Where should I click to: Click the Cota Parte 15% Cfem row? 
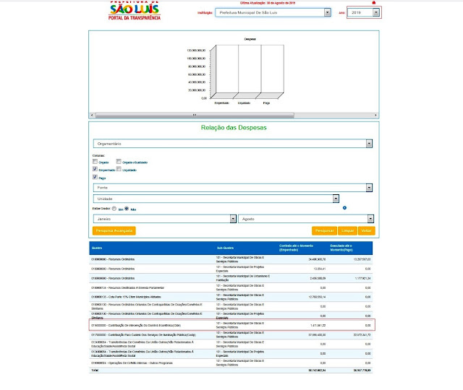coord(231,297)
